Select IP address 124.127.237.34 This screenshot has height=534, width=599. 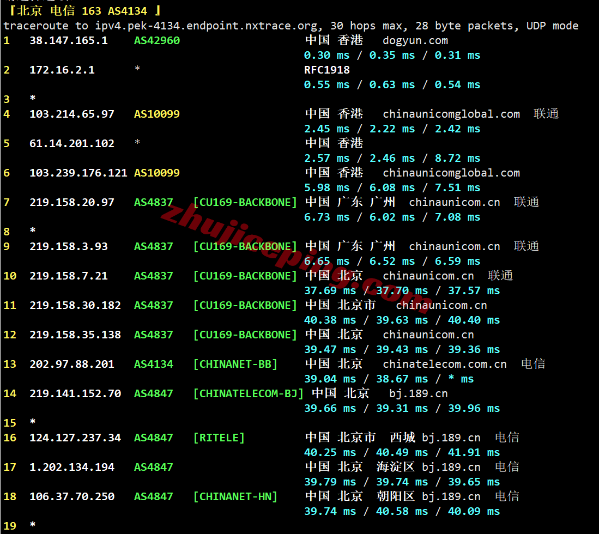(75, 438)
